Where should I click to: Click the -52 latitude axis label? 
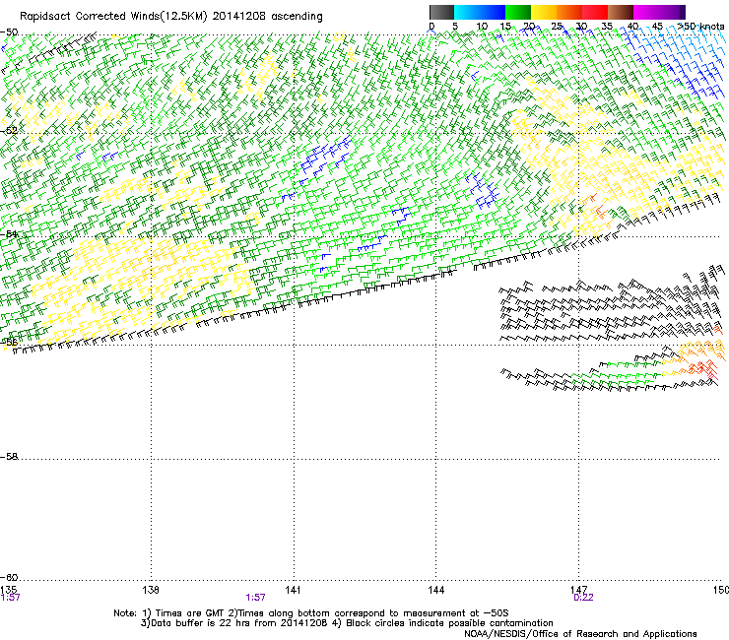click(x=9, y=131)
